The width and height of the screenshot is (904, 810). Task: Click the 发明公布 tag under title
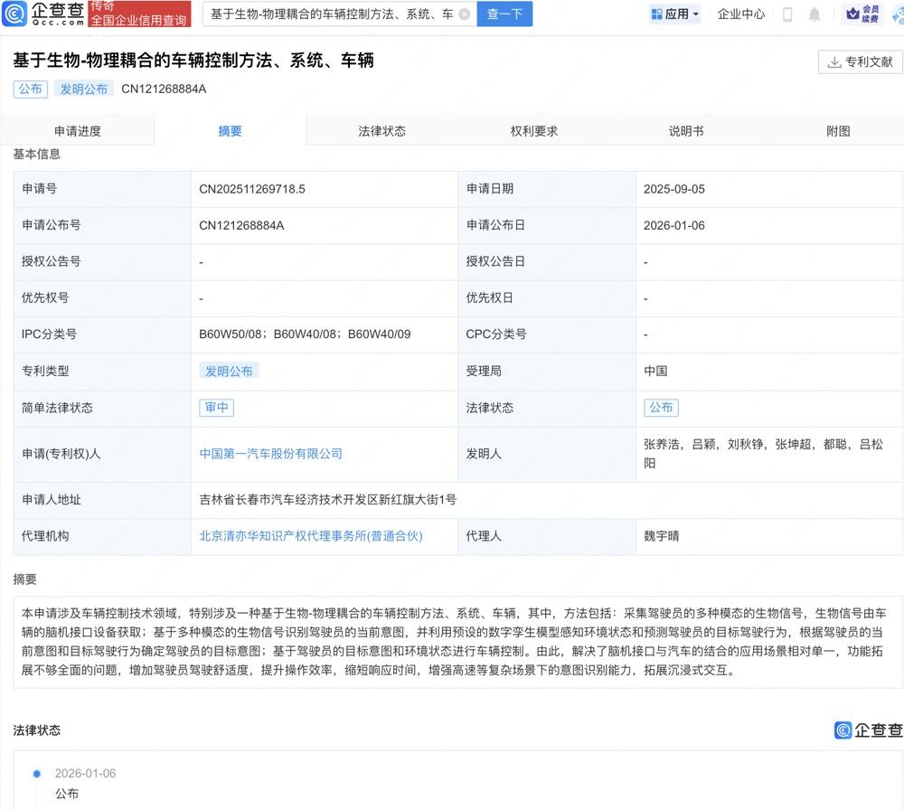[84, 89]
